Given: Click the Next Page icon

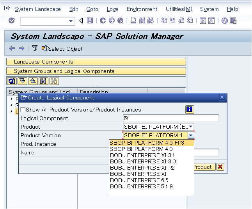Looking at the screenshot, I should (x=181, y=21).
